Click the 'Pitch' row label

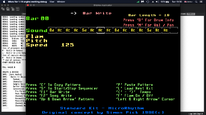(37, 41)
